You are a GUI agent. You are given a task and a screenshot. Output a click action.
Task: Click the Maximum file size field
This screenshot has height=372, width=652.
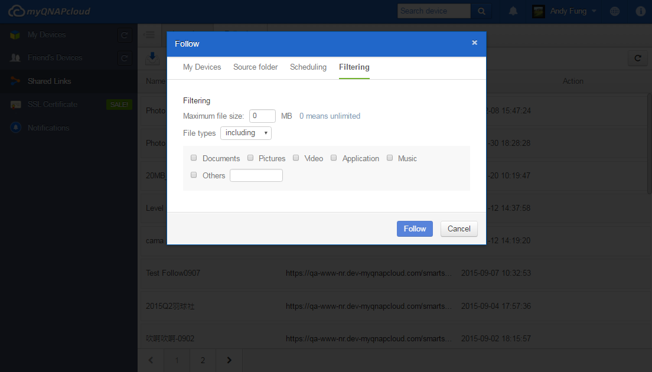262,116
